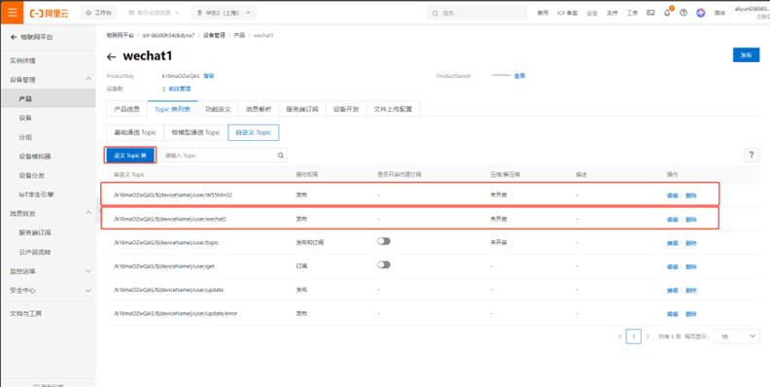Image resolution: width=770 pixels, height=387 pixels.
Task: Switch to 消息解析 tab
Action: click(259, 109)
